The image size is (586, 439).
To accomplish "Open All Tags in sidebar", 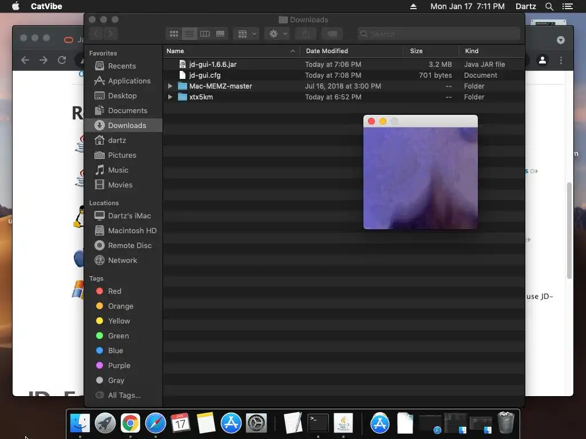I will coord(124,396).
